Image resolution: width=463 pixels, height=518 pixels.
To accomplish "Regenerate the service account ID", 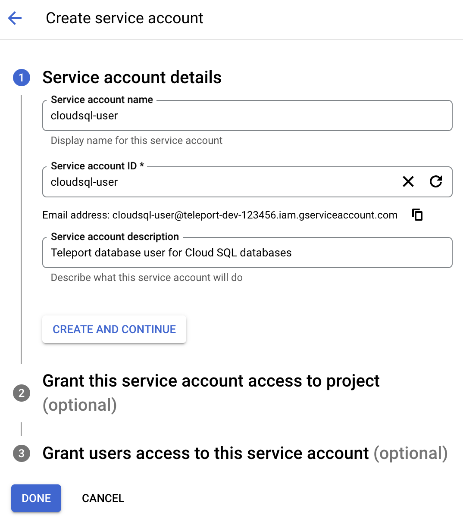I will [436, 181].
